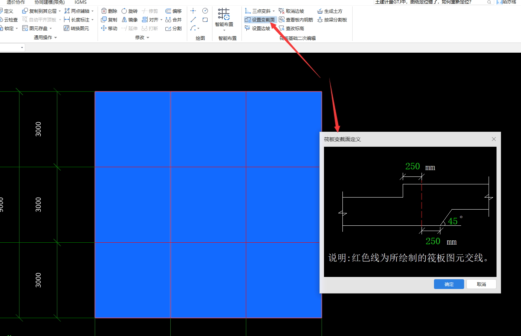This screenshot has height=336, width=521.
Task: Click 查看板内钢筋 view slab rebar
Action: click(x=296, y=20)
